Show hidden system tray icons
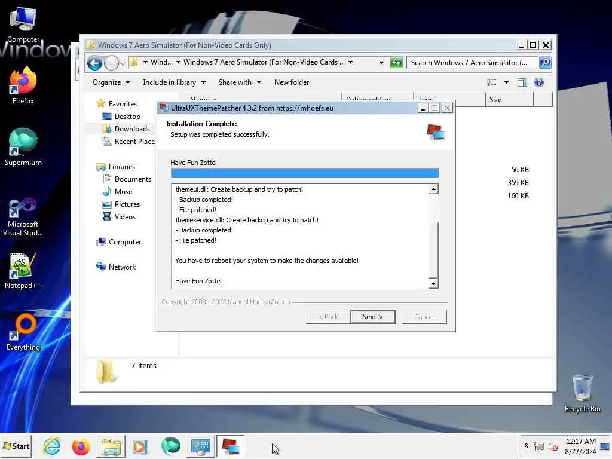This screenshot has width=612, height=459. pyautogui.click(x=526, y=446)
